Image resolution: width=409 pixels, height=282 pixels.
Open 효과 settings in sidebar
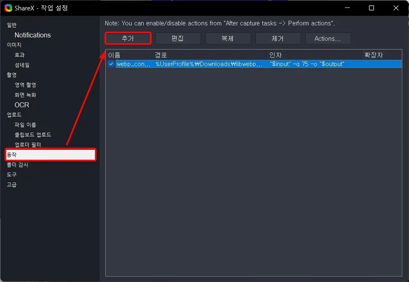coord(20,55)
